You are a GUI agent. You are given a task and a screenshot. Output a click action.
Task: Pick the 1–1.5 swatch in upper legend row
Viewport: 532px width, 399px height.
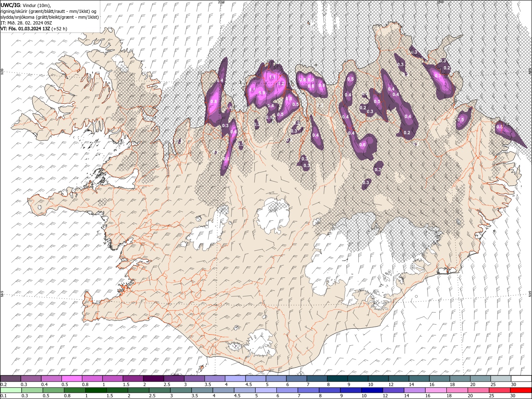[113, 378]
